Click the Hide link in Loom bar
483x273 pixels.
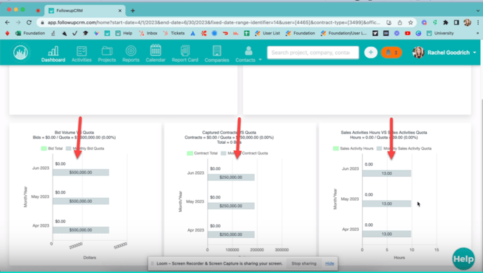[x=329, y=263]
